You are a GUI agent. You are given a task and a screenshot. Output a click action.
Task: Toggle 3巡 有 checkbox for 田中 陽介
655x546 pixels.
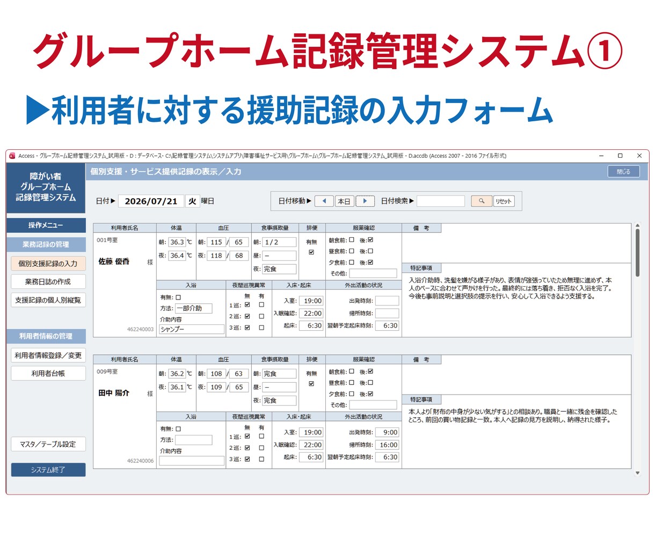[x=261, y=459]
